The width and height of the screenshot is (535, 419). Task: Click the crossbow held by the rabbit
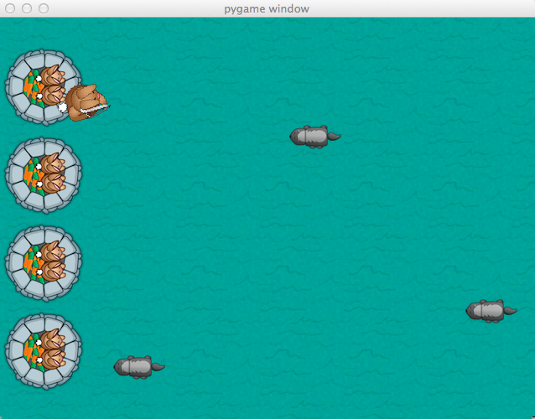[96, 107]
